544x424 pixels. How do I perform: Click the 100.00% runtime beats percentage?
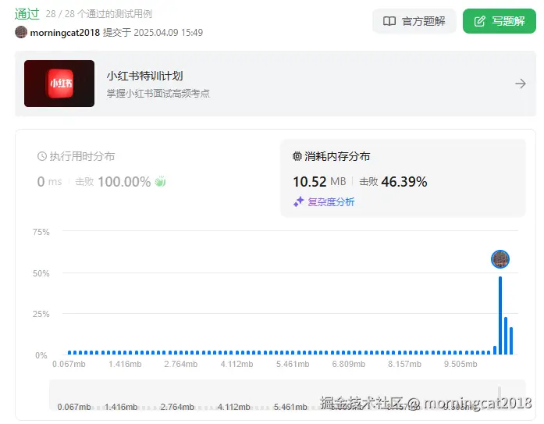[124, 181]
